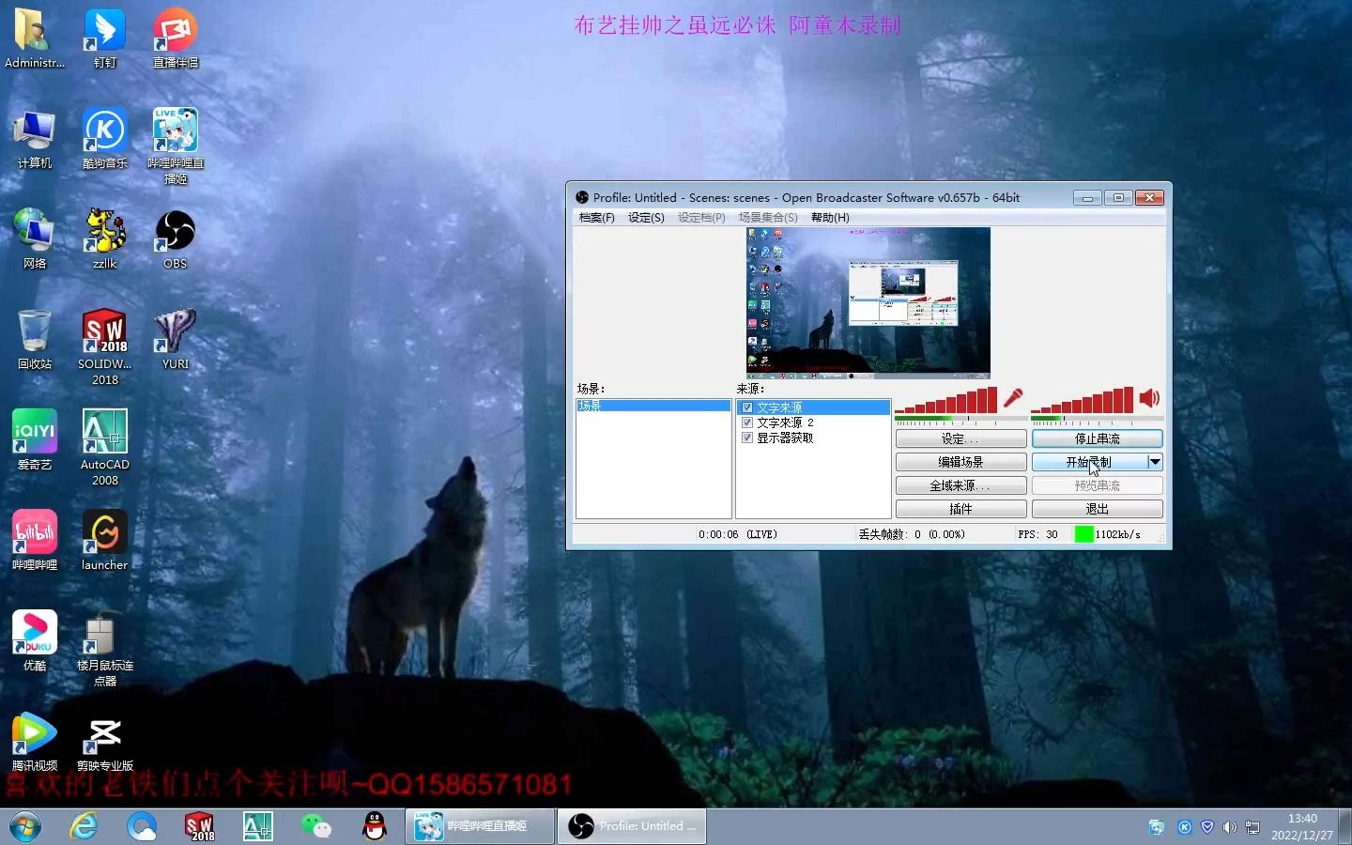The image size is (1352, 845).
Task: Click the network icon in system tray
Action: (1252, 827)
